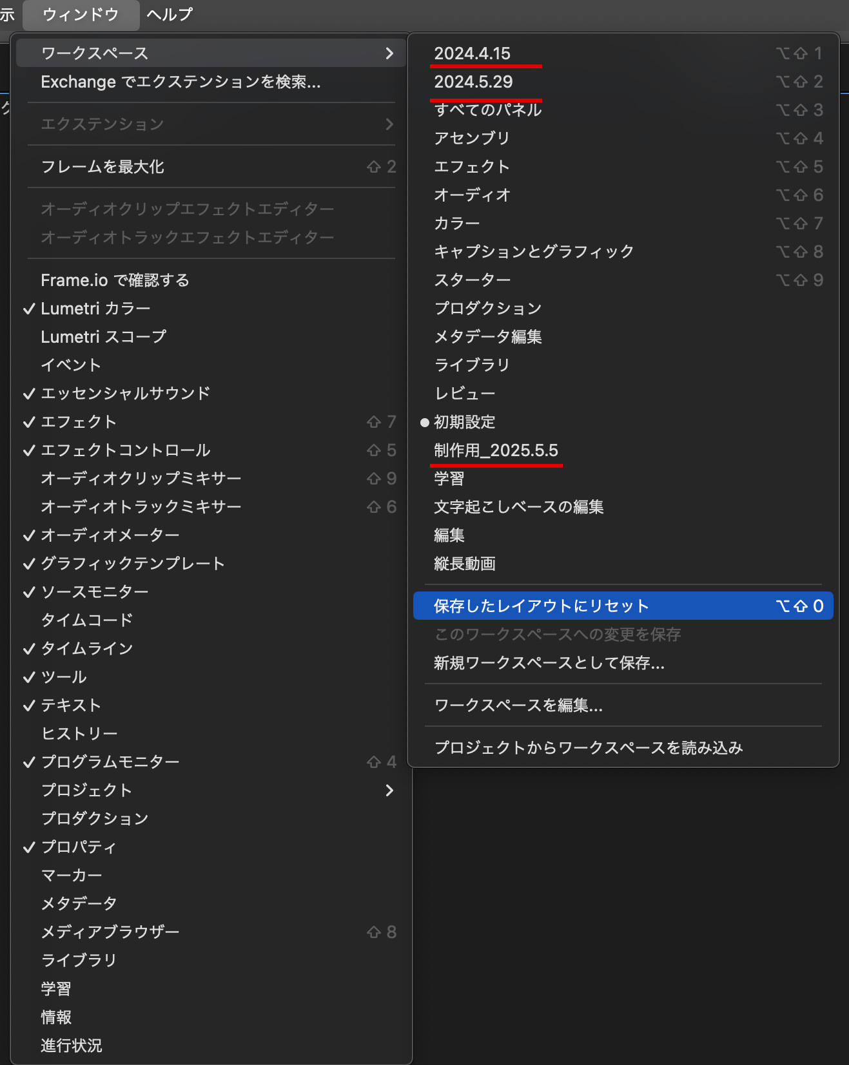The width and height of the screenshot is (849, 1065).
Task: Choose the 縦長動画 workspace
Action: click(464, 564)
